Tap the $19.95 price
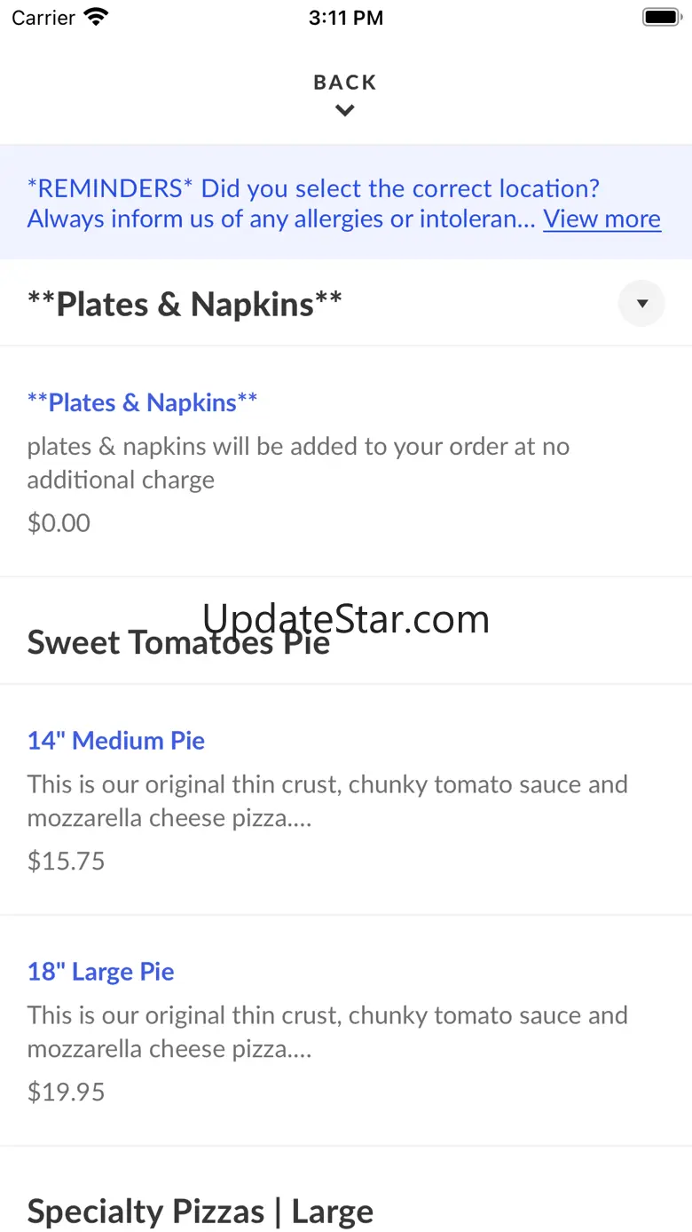 66,1092
